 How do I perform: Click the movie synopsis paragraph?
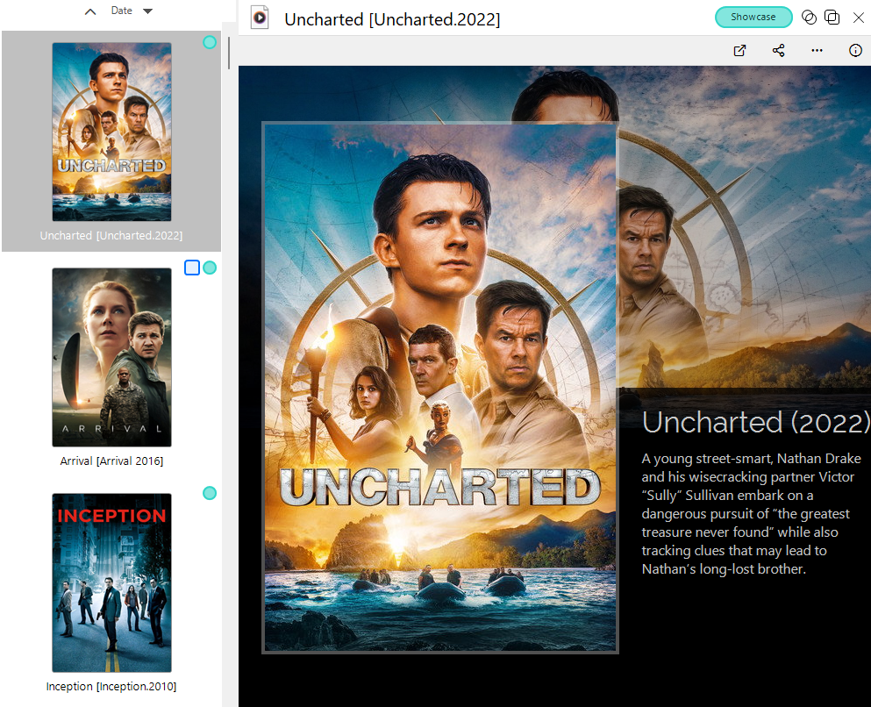point(751,514)
